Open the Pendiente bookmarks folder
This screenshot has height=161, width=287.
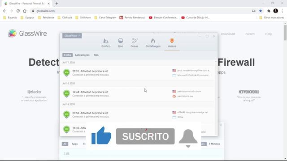(x=46, y=17)
